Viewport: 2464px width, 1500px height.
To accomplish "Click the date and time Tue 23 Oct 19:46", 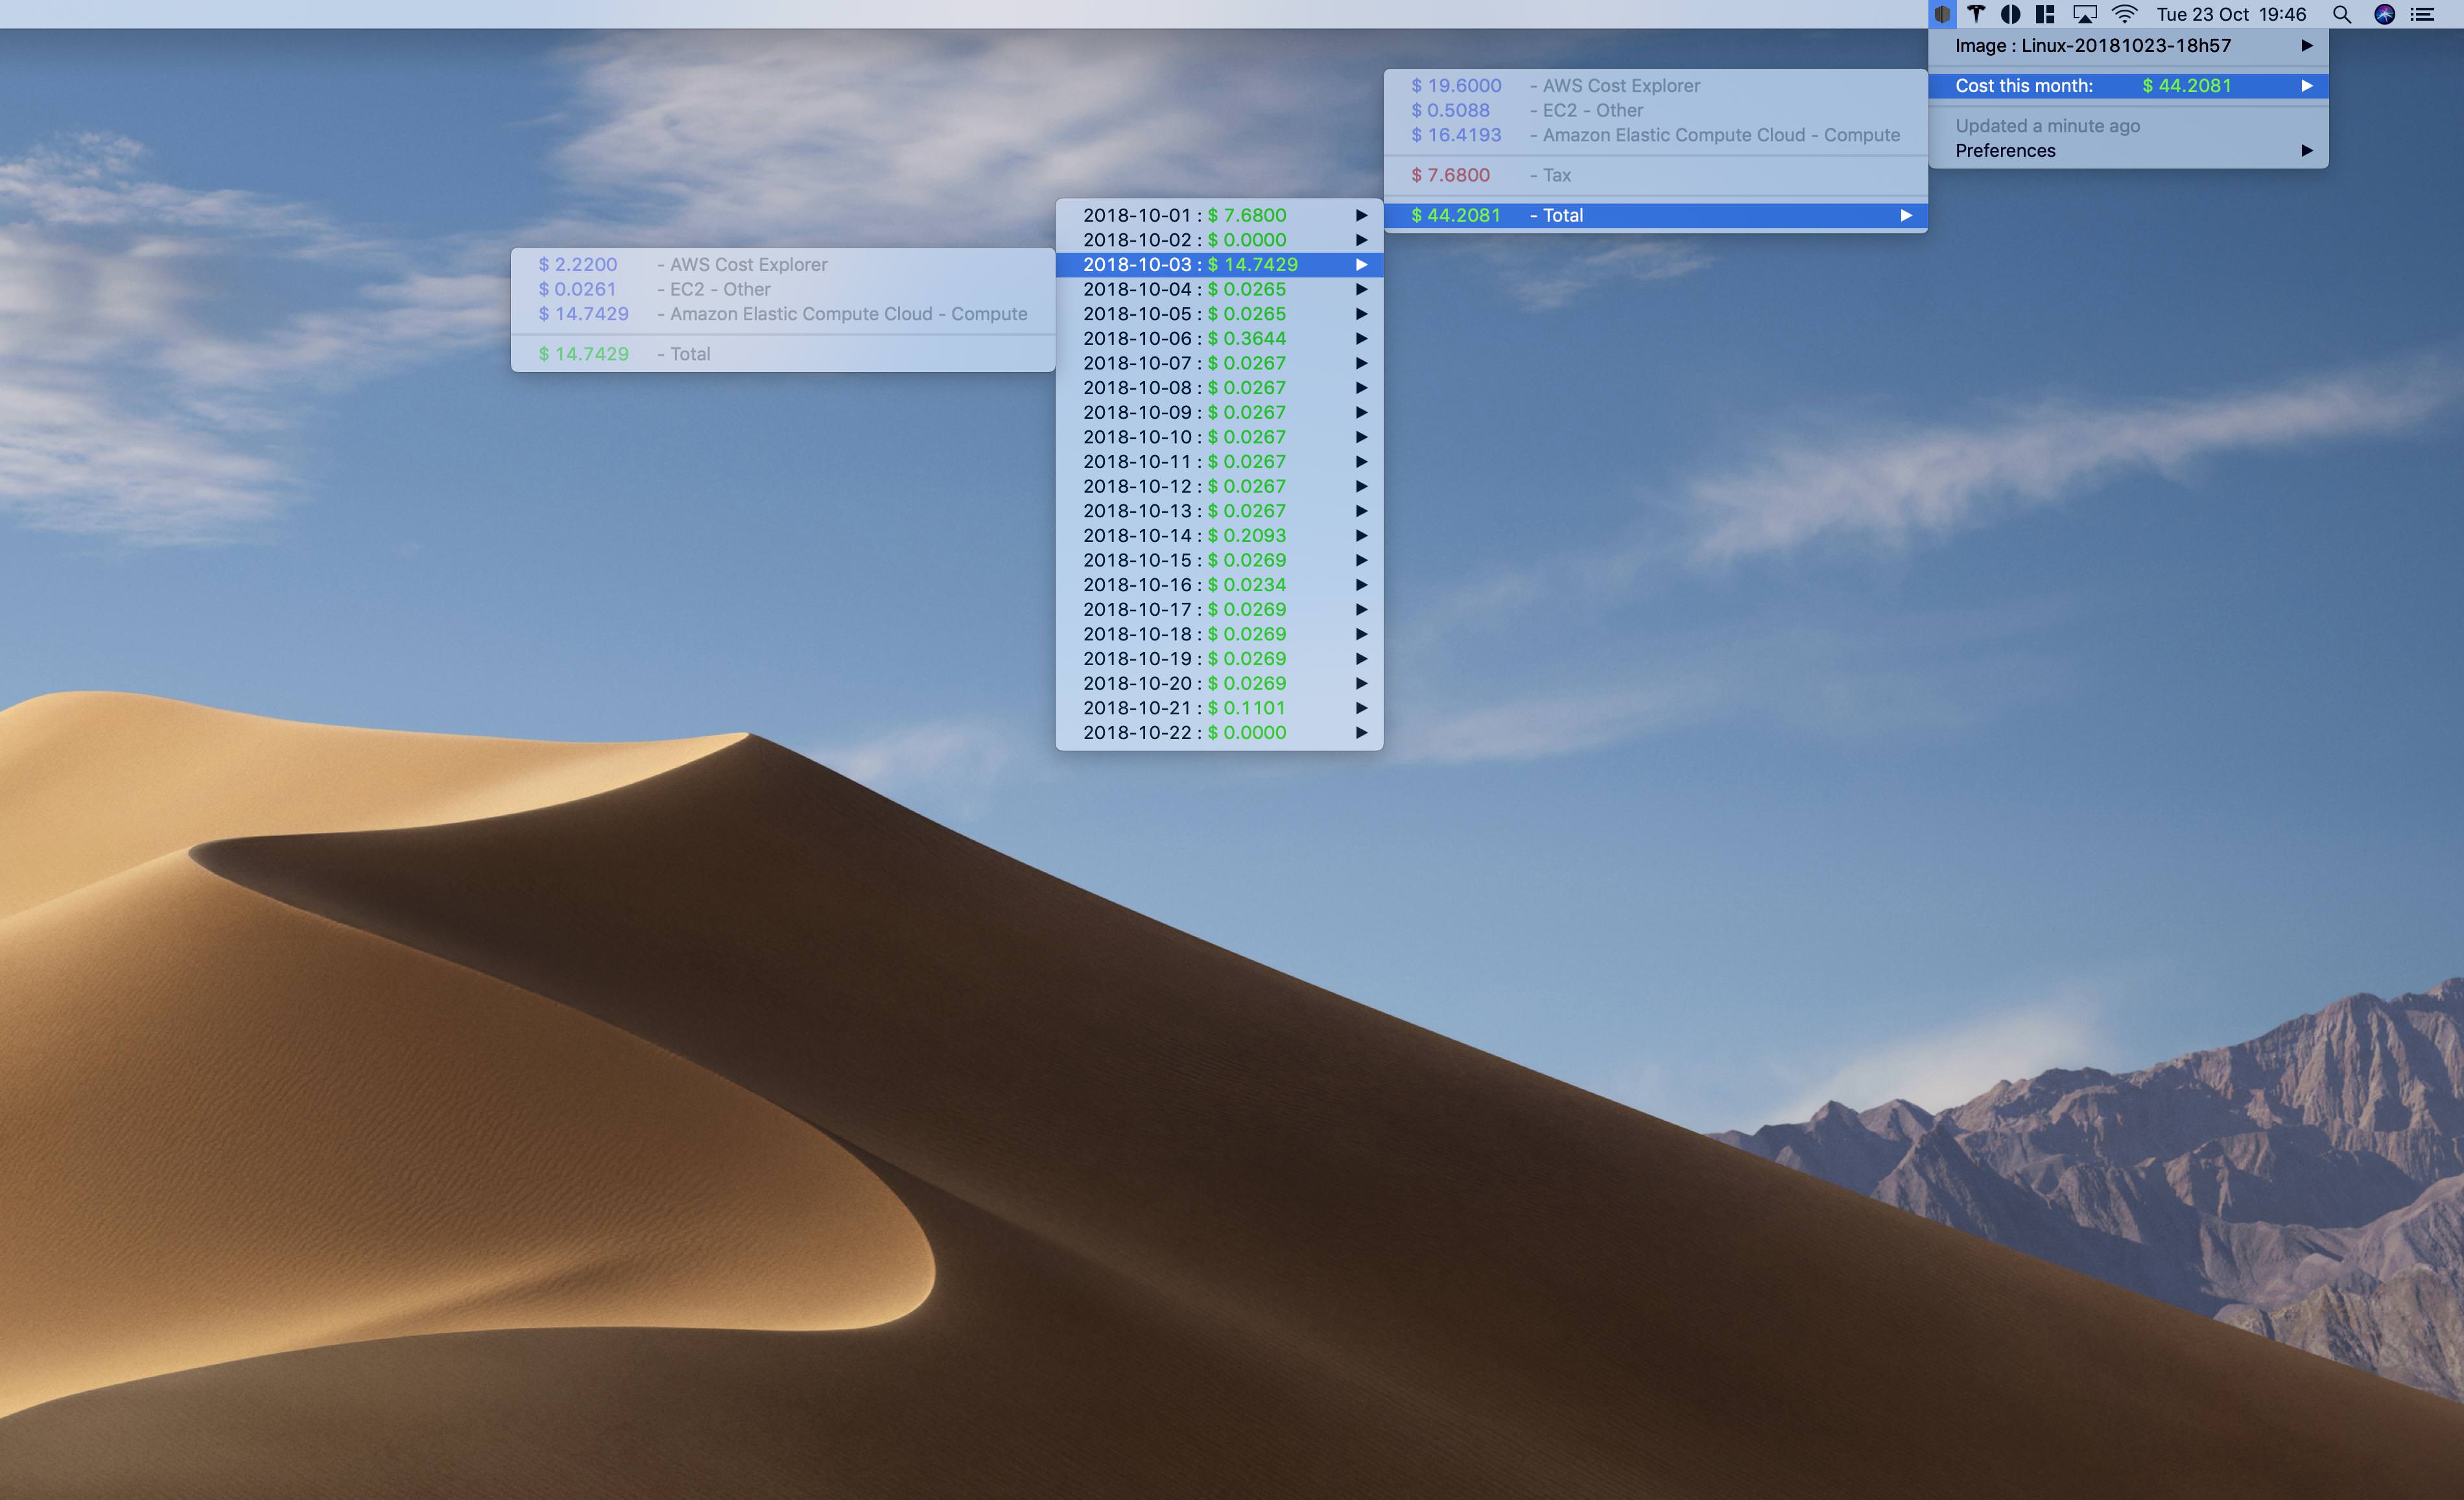I will coord(2231,14).
